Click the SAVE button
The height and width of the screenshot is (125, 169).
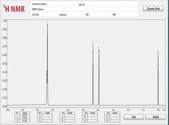pos(156,117)
